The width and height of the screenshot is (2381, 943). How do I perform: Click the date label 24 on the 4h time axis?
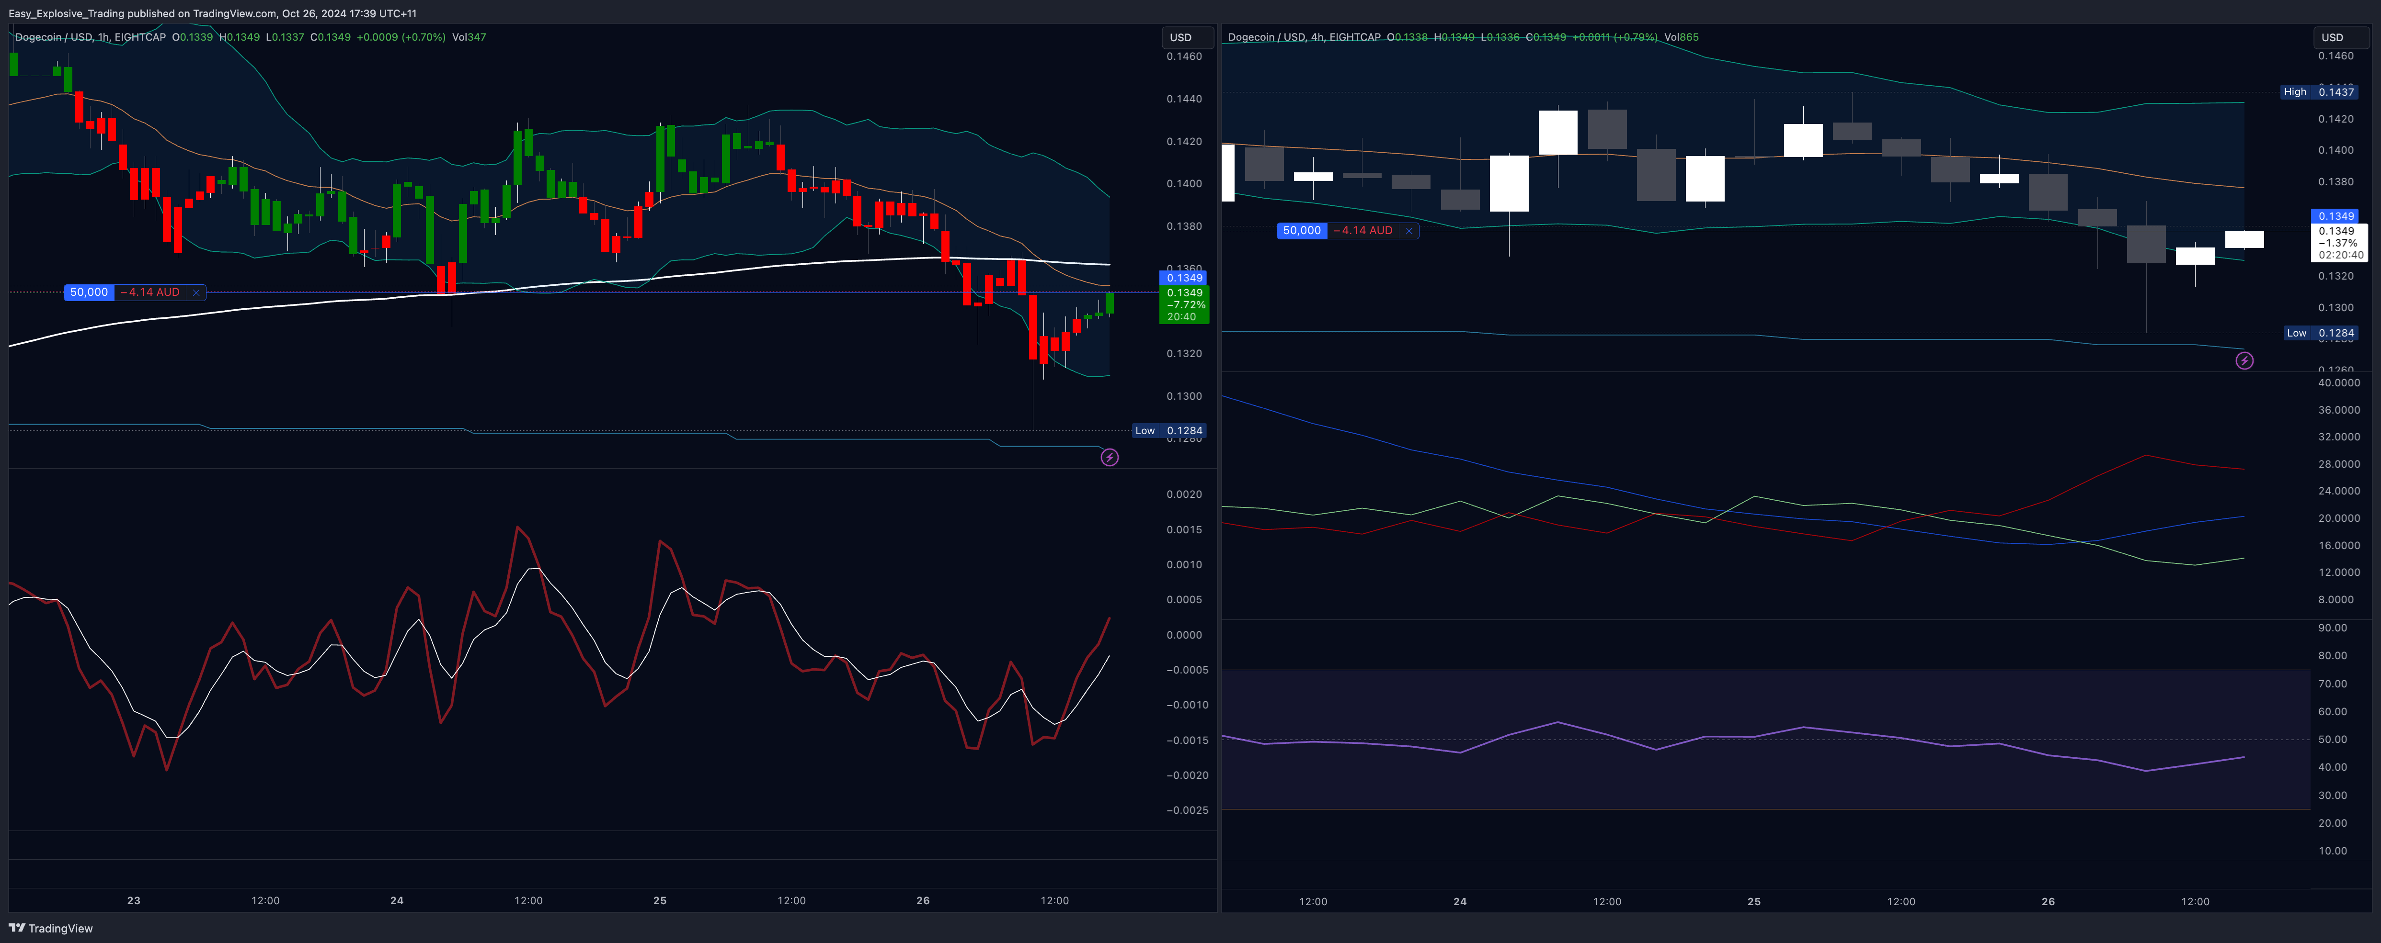click(1459, 901)
